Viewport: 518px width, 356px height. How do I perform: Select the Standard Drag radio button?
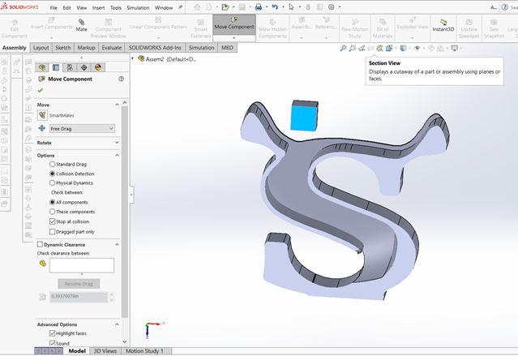pyautogui.click(x=52, y=164)
